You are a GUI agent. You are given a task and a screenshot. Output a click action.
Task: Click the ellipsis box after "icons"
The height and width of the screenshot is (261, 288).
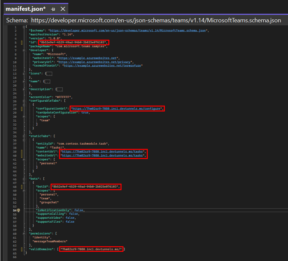click(49, 74)
